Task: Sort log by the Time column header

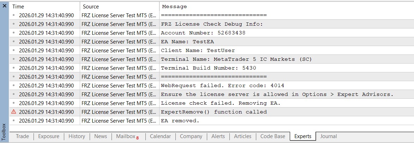Action: point(18,6)
